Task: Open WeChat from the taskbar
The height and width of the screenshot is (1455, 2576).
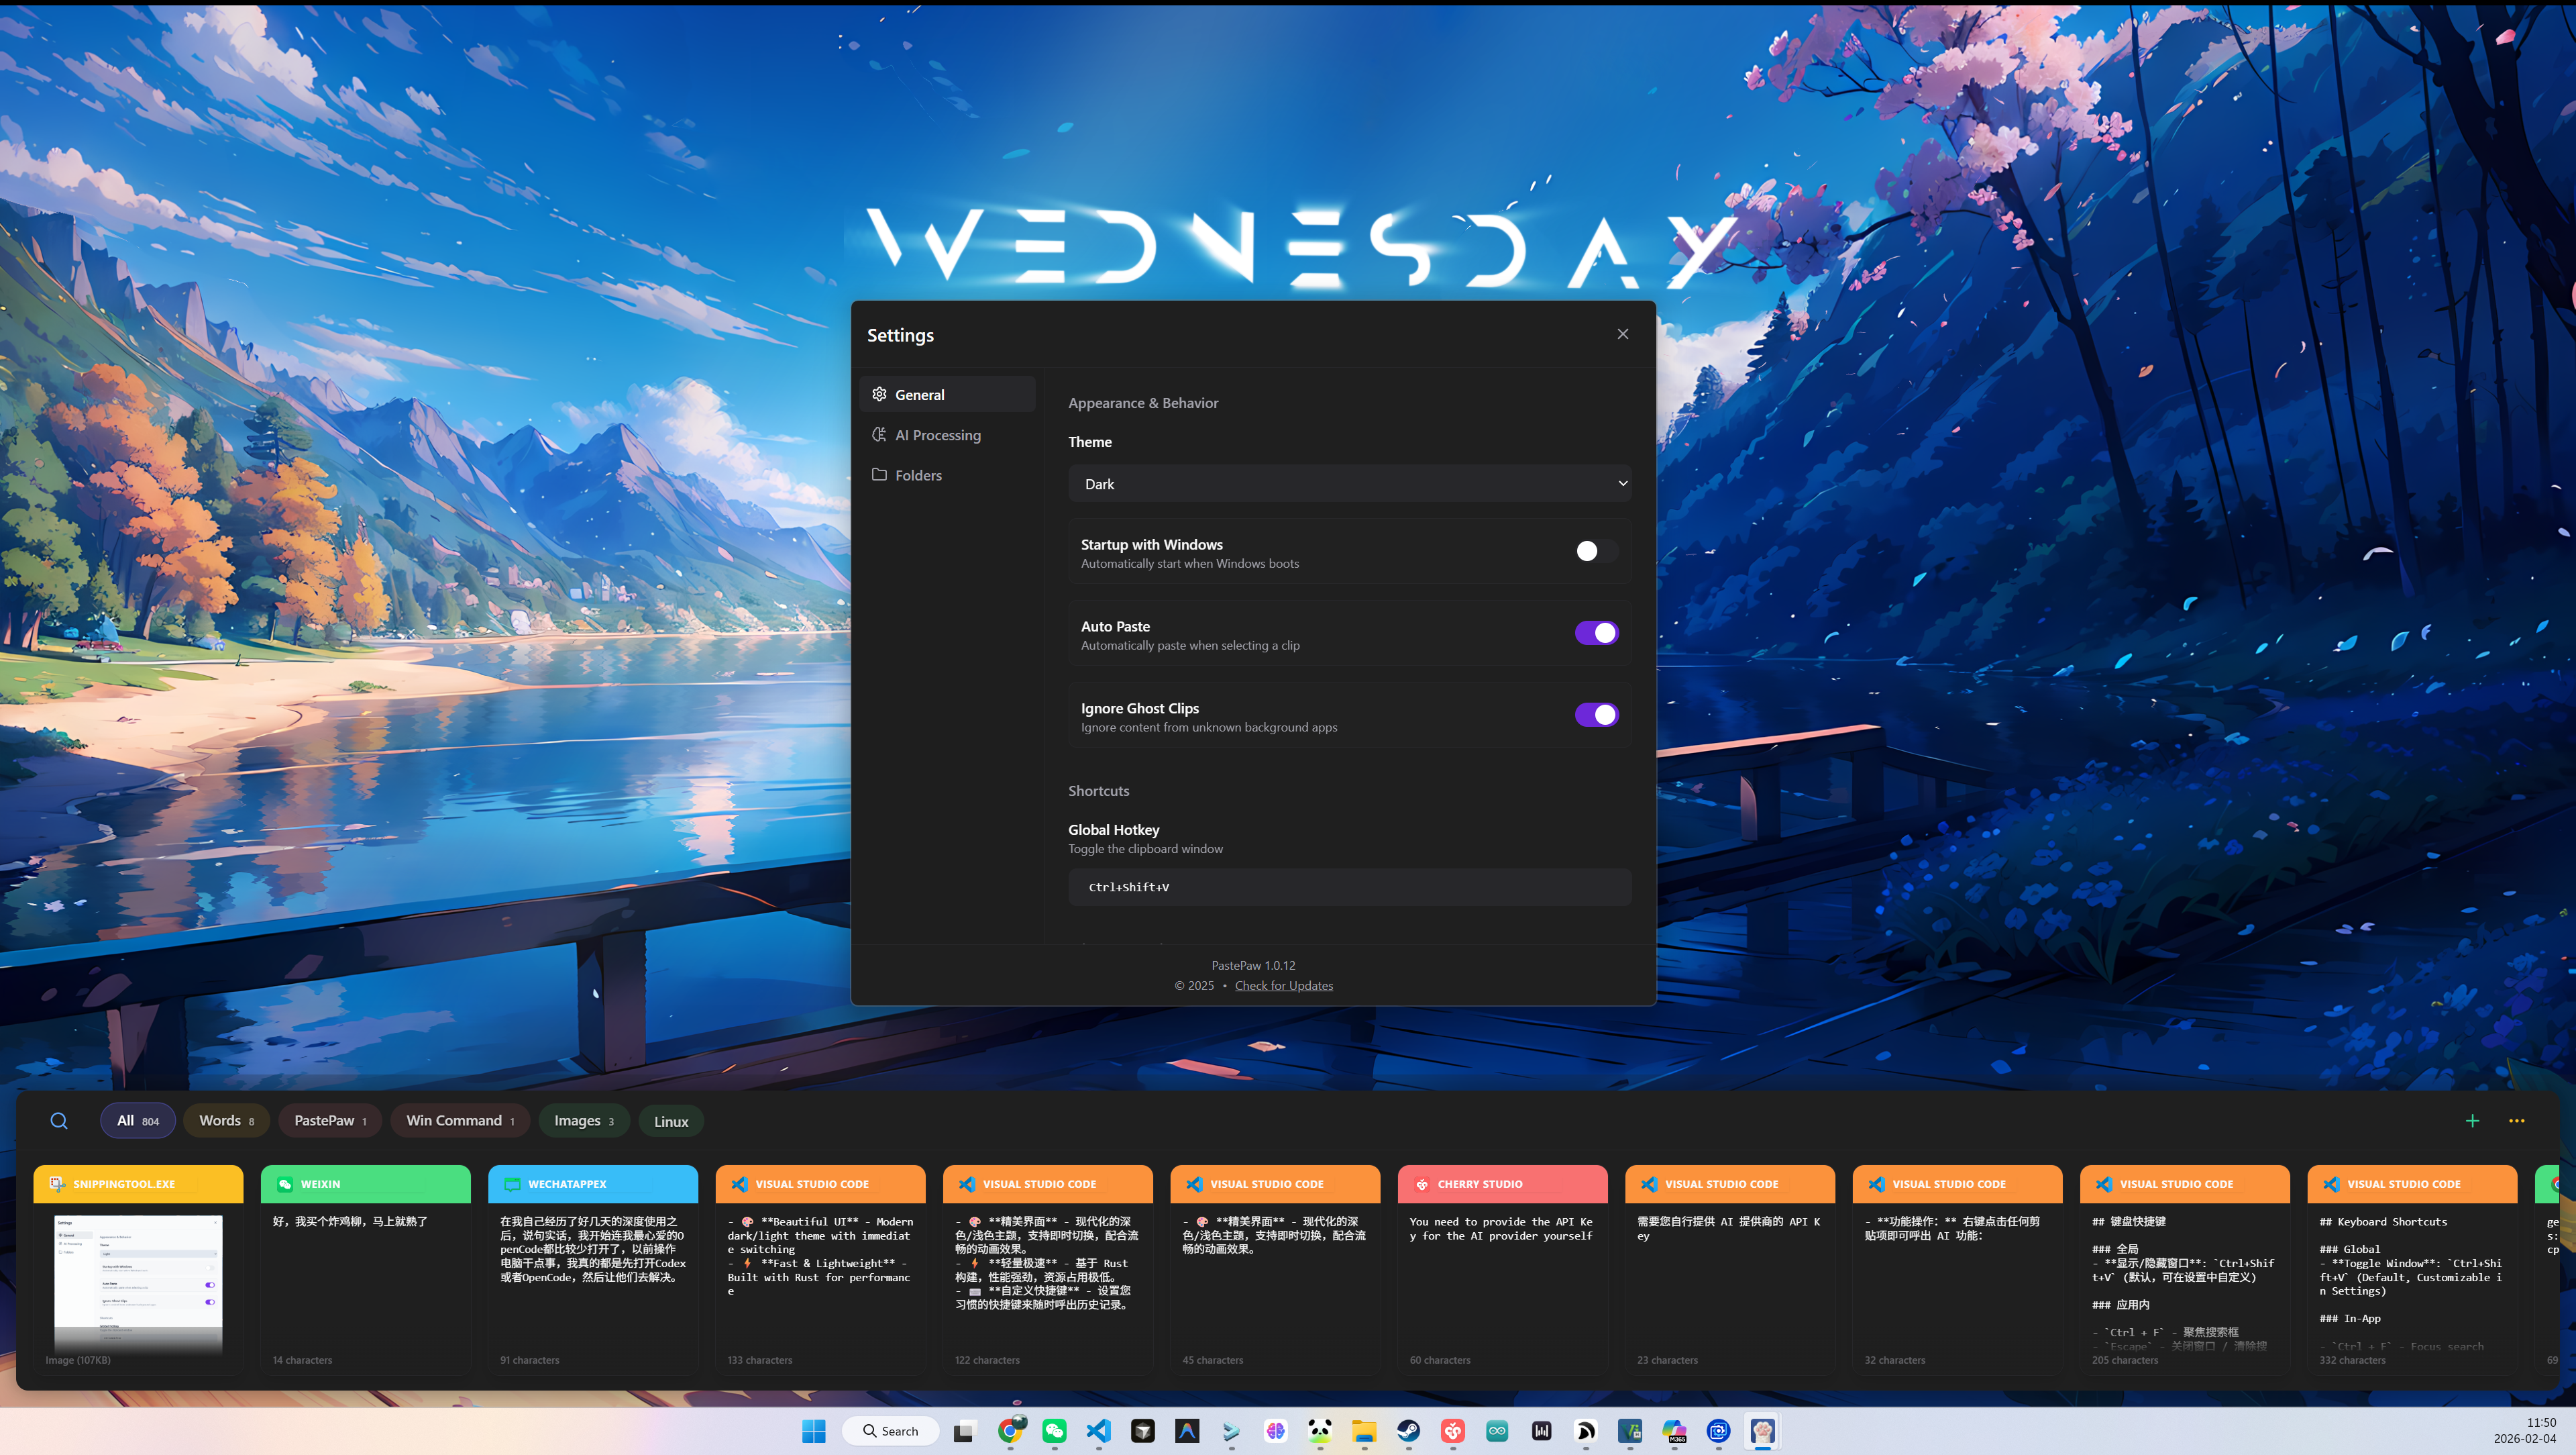Action: 1054,1431
